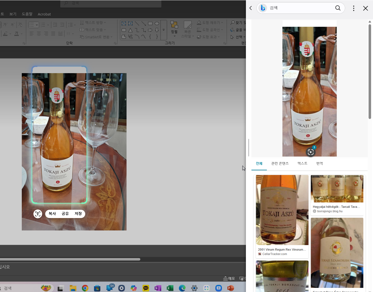Select the left brace shape
The width and height of the screenshot is (373, 292).
coord(150,36)
